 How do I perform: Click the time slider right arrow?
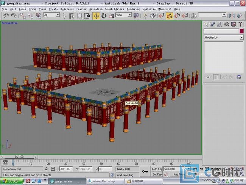pos(36,157)
